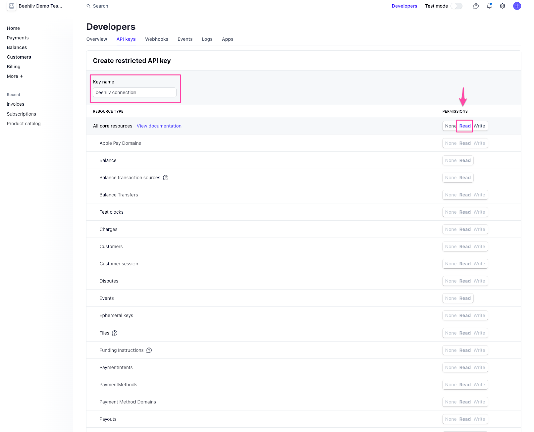Switch to the Webhooks tab
The image size is (534, 432).
(x=156, y=39)
